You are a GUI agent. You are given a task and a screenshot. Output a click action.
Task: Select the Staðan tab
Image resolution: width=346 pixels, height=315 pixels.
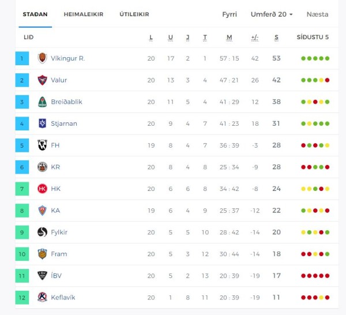(x=35, y=14)
